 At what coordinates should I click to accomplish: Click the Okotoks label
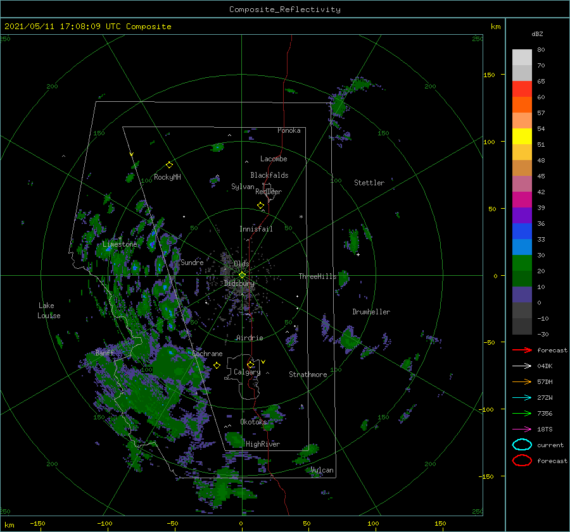click(254, 422)
